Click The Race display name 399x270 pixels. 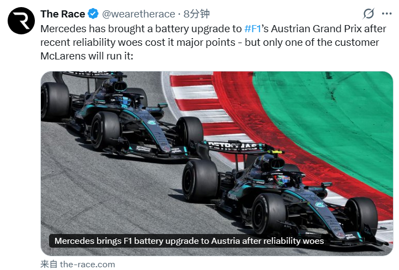(x=63, y=14)
